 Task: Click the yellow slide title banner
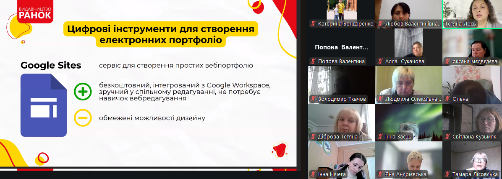(x=160, y=35)
